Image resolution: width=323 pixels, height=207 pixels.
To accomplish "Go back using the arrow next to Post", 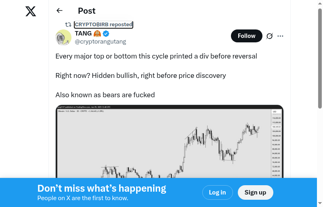I will pyautogui.click(x=60, y=11).
